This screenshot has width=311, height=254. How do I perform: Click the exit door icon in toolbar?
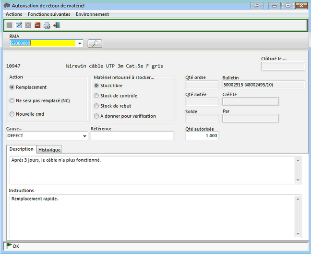coord(56,25)
